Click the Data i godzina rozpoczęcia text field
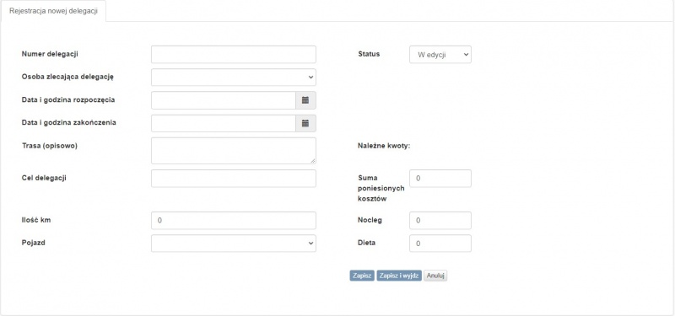Viewport: 675px width, 316px height. point(224,100)
